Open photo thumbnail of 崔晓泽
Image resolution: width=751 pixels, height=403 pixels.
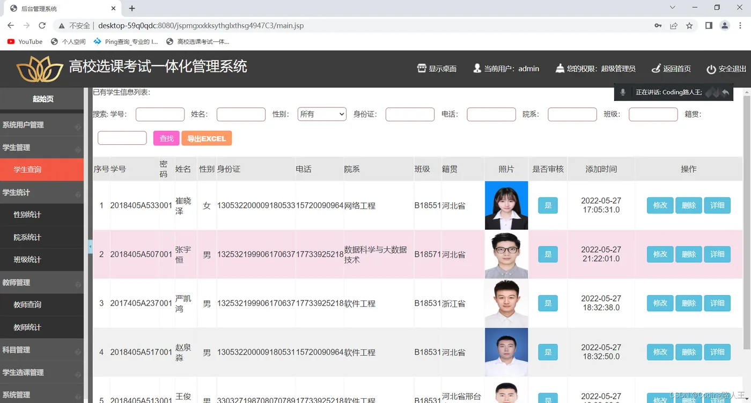506,206
